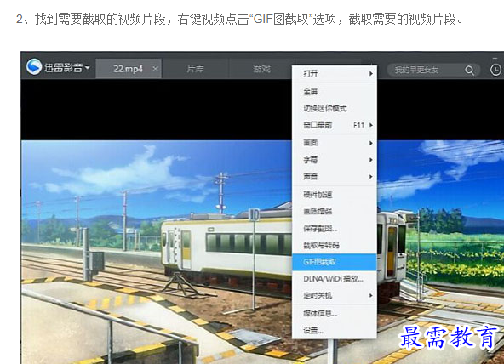Select 画质增强 menu entry
The height and width of the screenshot is (364, 504).
335,211
